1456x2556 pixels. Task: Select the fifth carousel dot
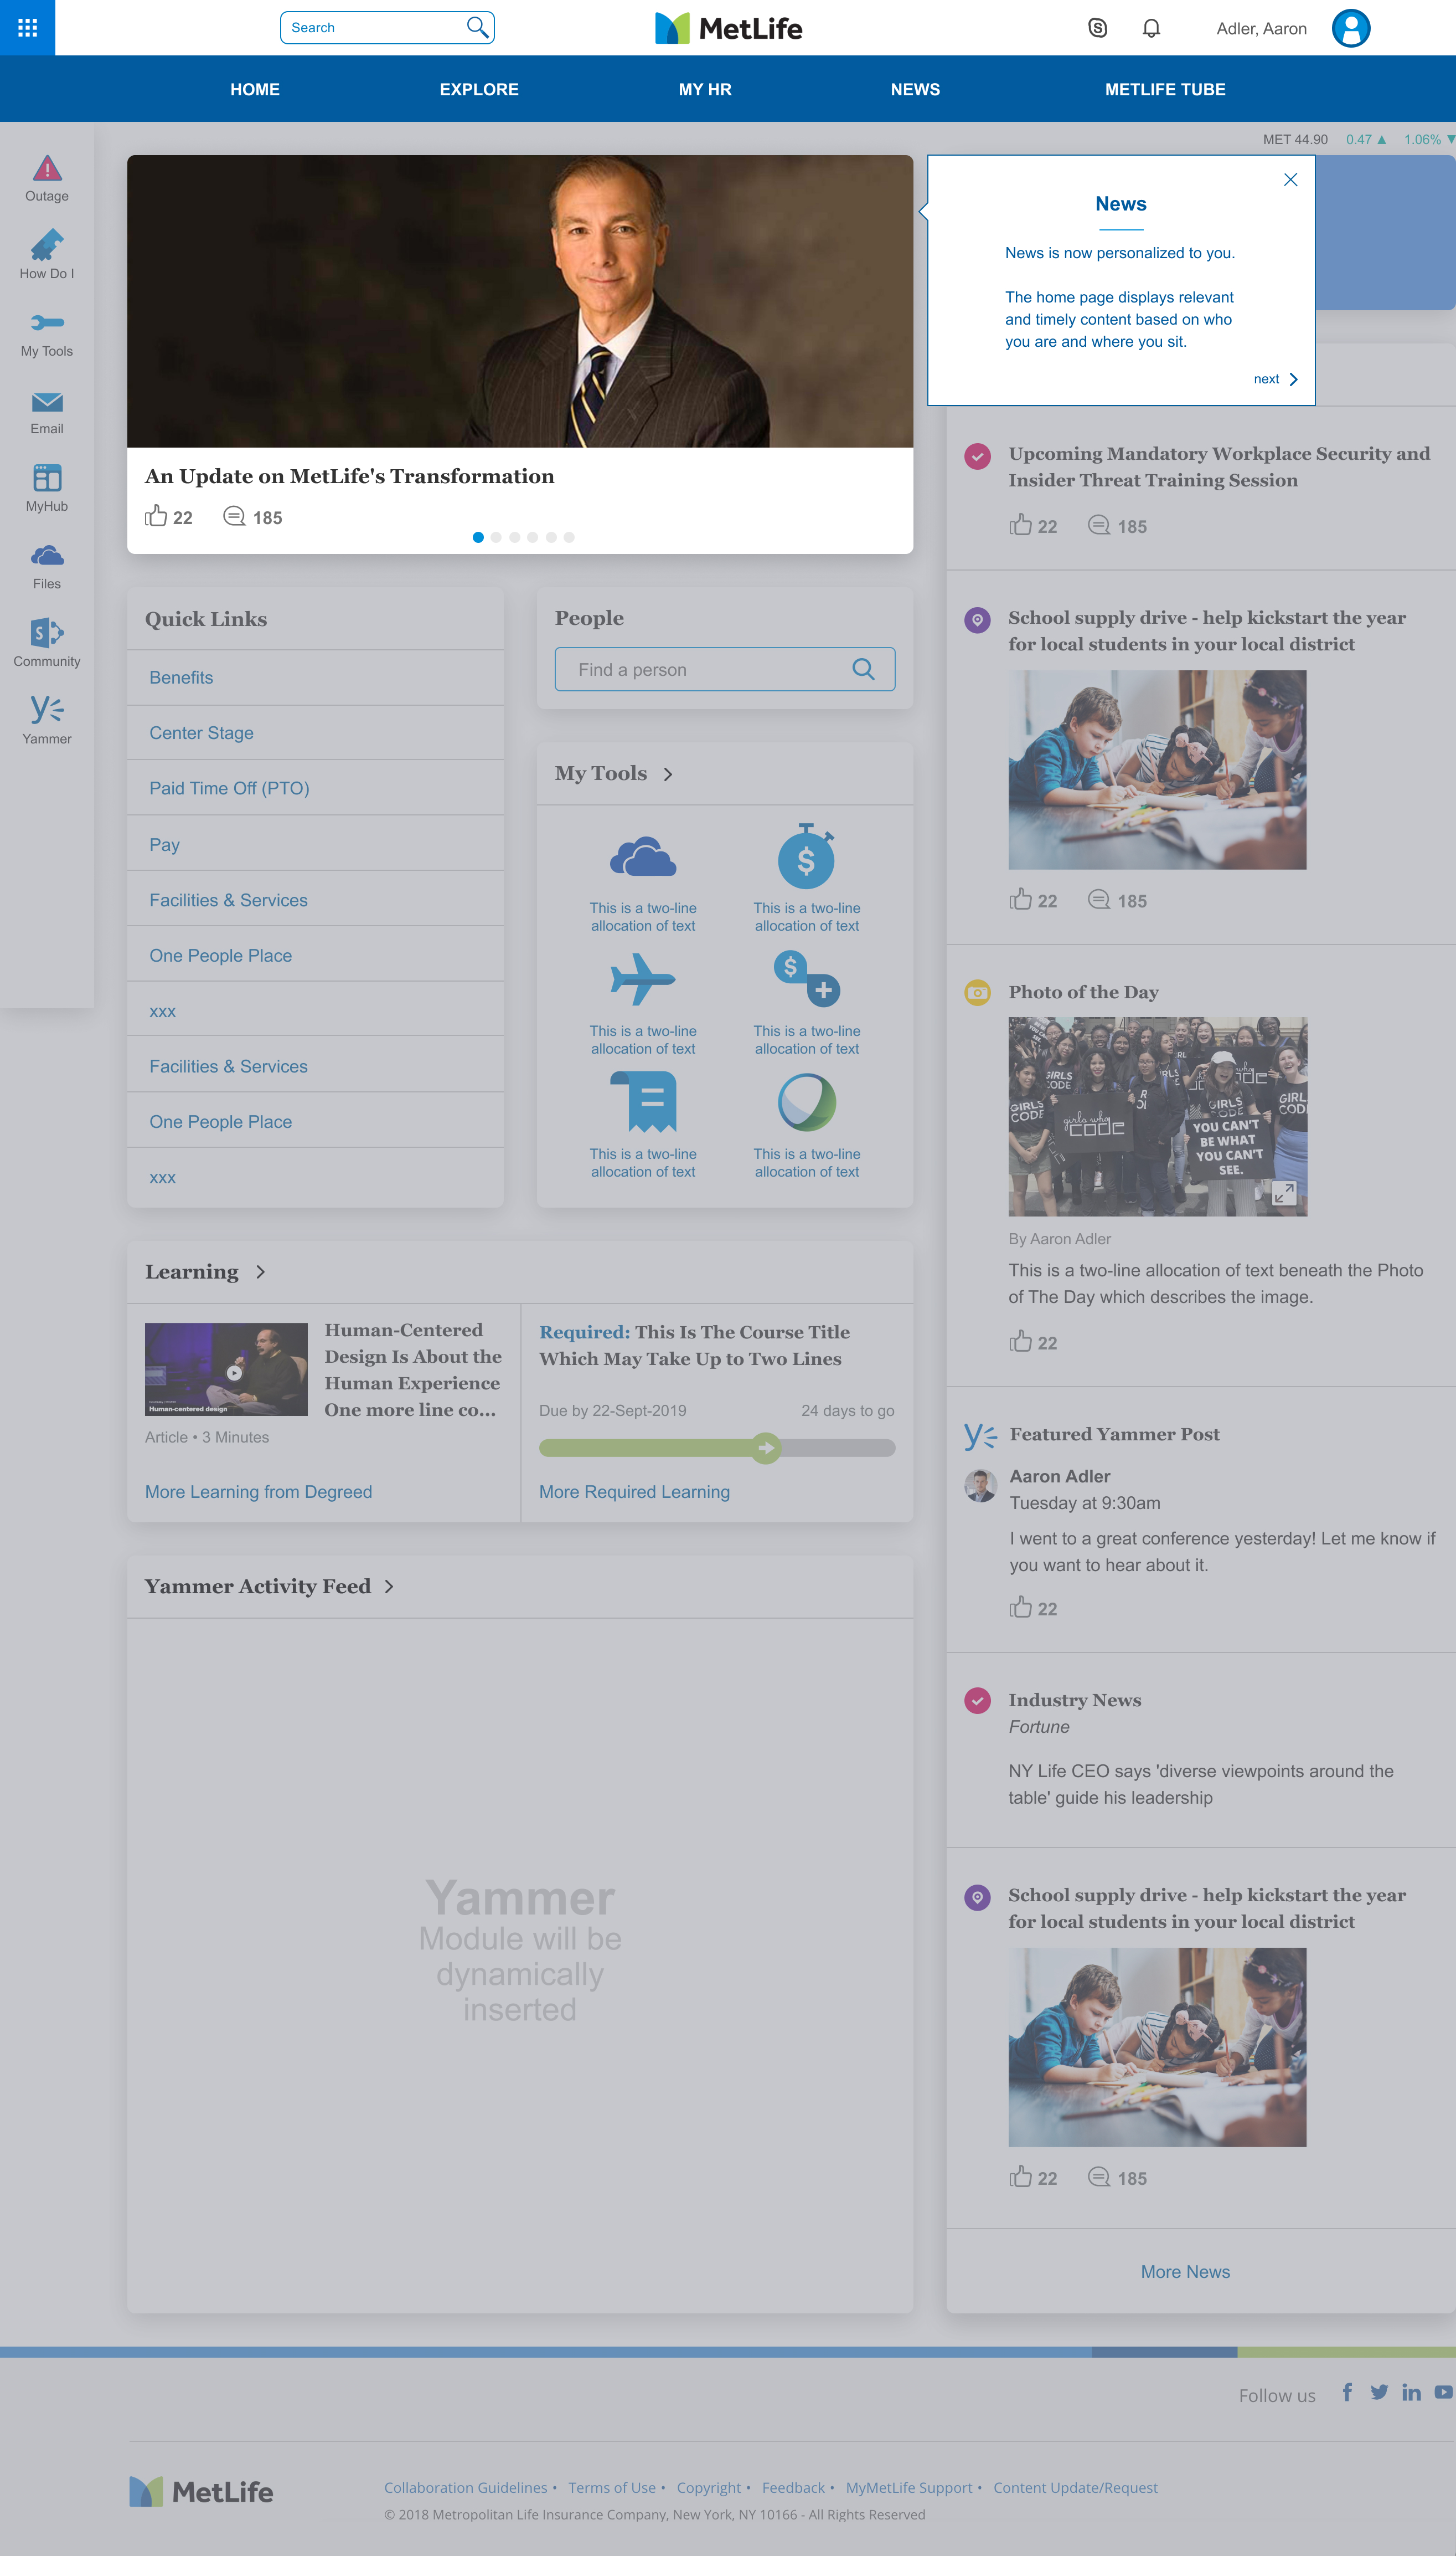[551, 537]
